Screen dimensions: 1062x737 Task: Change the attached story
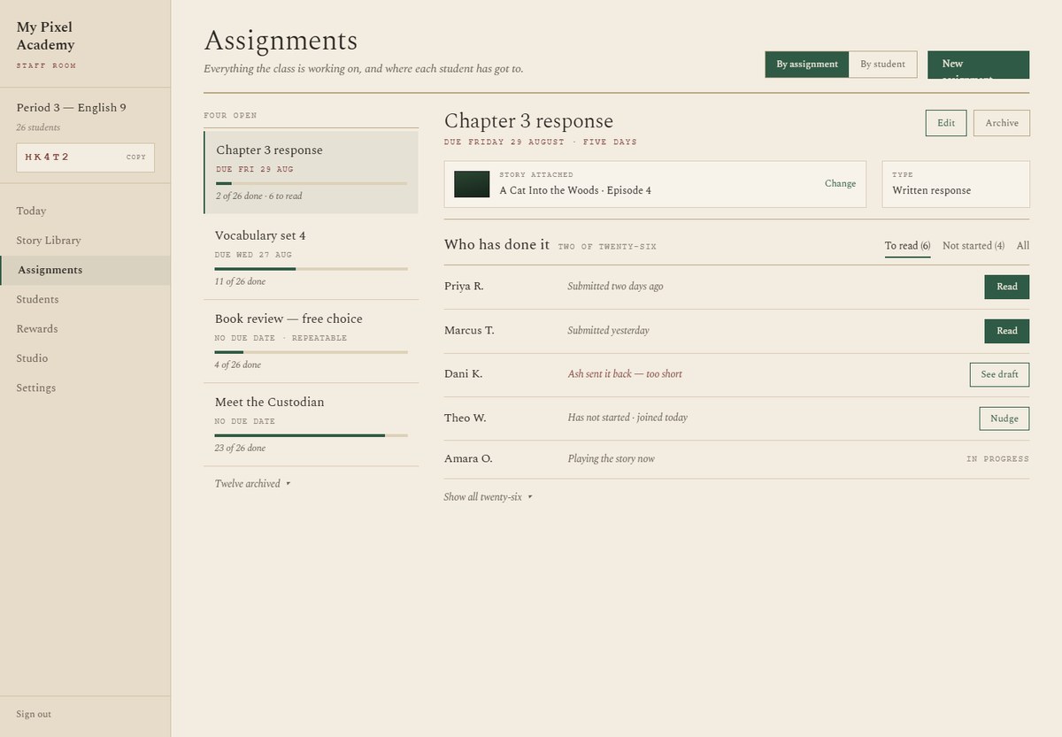pos(840,184)
